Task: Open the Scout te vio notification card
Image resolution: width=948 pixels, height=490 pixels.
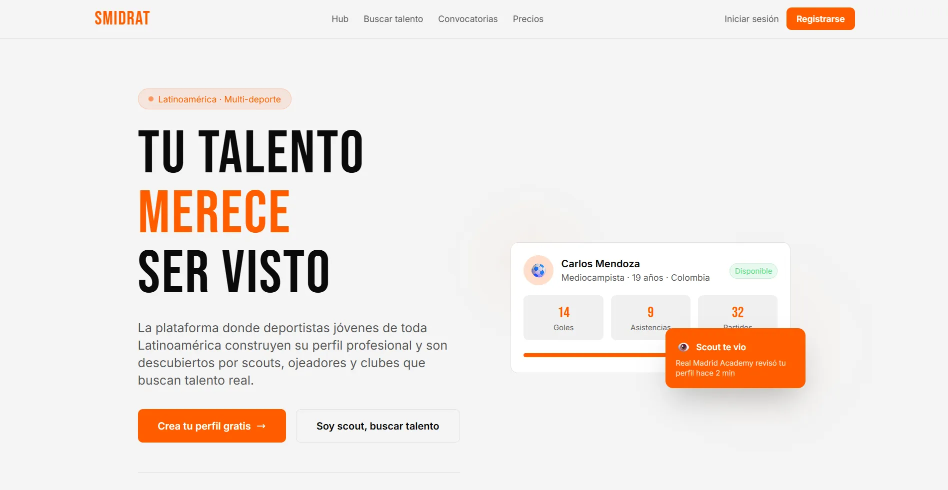Action: click(735, 358)
